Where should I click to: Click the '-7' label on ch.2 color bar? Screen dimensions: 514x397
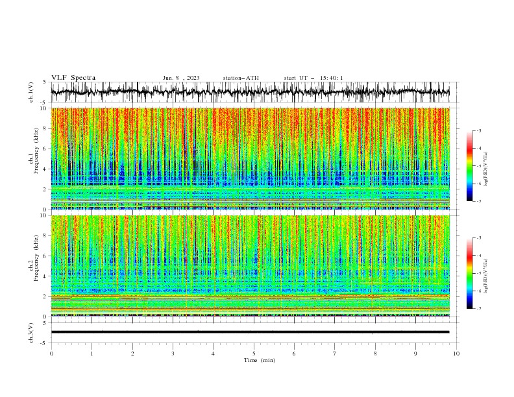(x=478, y=309)
